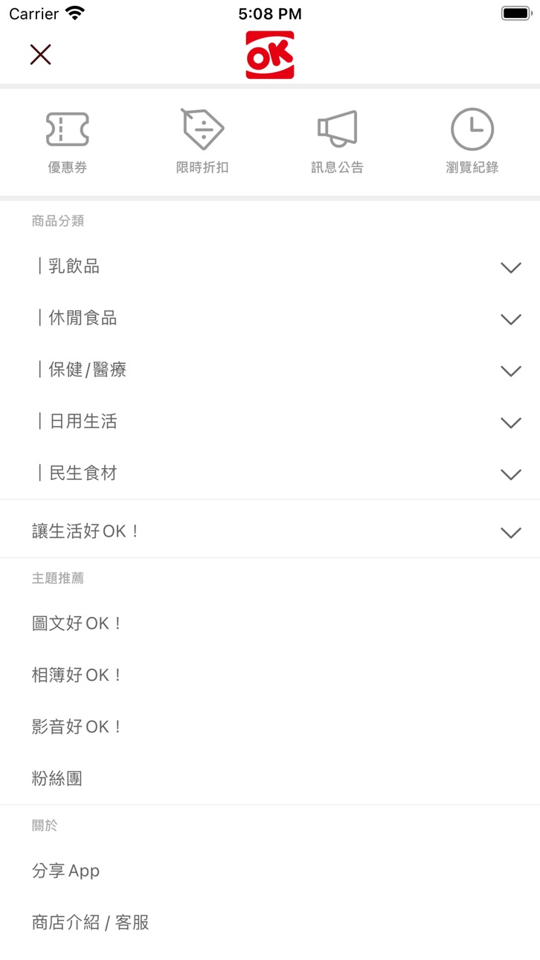Viewport: 540px width, 960px height.
Task: Choose 分享 App option
Action: 65,871
